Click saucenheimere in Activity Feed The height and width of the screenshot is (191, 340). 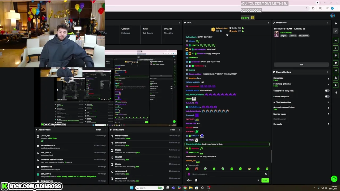pyautogui.click(x=48, y=146)
